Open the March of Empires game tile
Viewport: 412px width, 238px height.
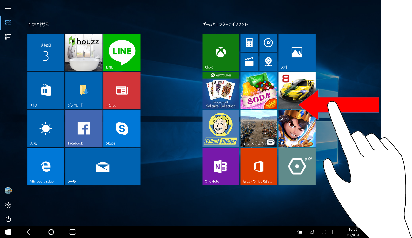coord(259,129)
